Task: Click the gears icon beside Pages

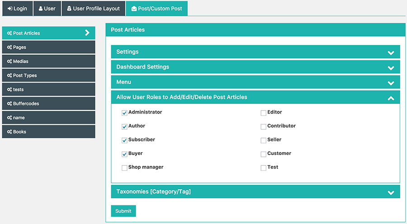Action: (x=9, y=47)
